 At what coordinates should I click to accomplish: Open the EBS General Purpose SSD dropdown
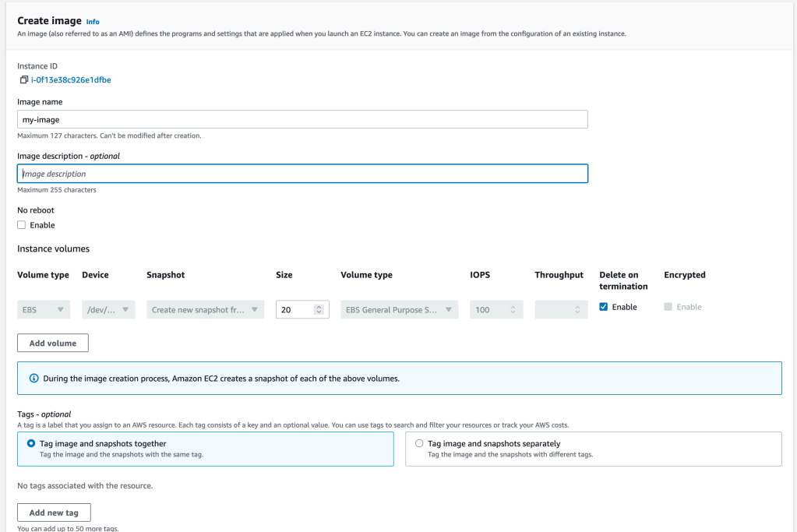point(399,309)
